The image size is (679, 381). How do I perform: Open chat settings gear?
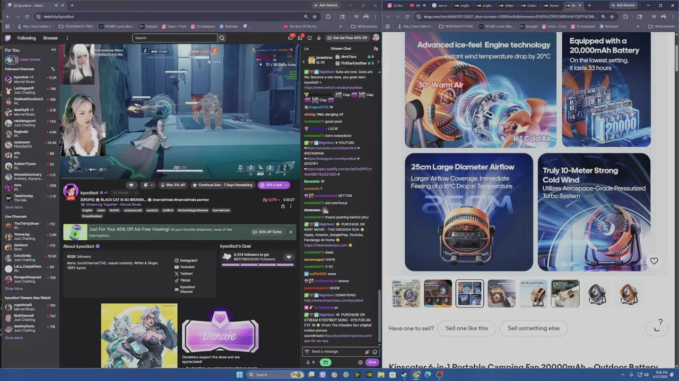point(360,362)
